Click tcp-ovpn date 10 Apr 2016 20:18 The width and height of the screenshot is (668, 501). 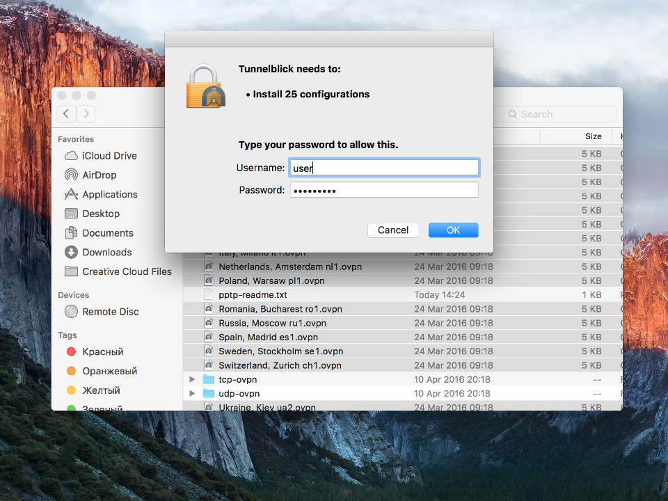click(452, 380)
